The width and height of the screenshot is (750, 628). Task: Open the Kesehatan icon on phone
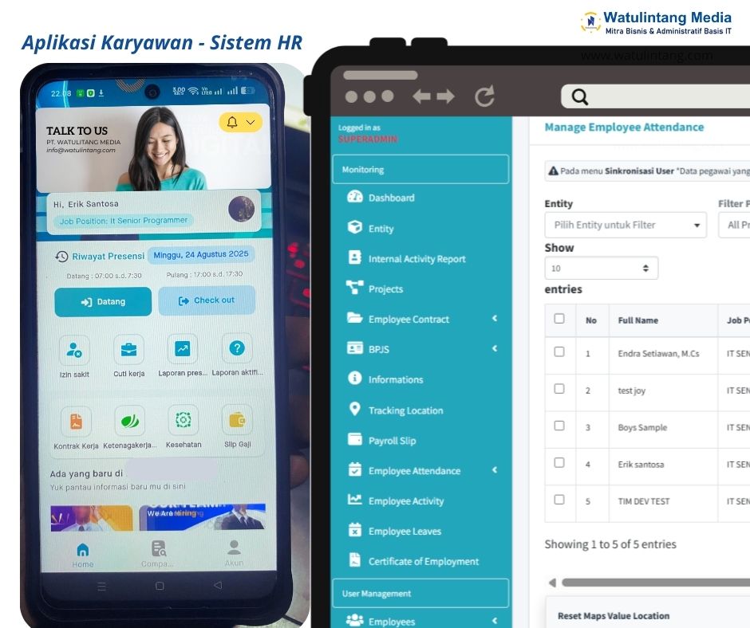pyautogui.click(x=184, y=420)
